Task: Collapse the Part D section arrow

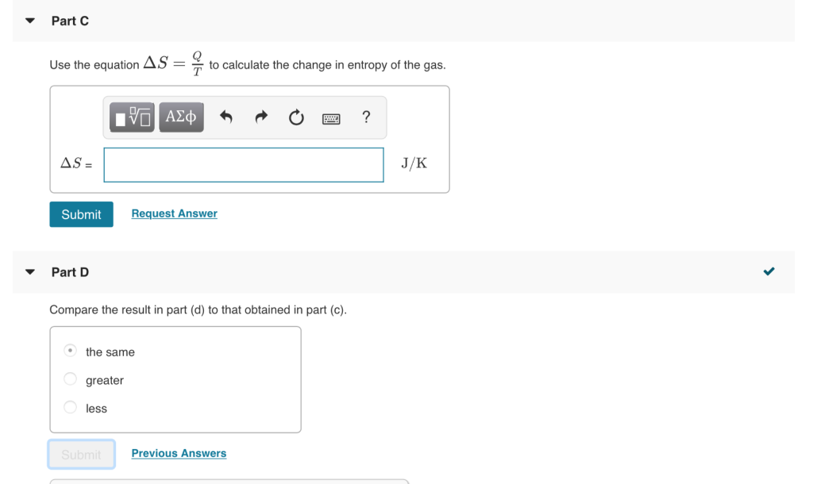Action: [x=30, y=272]
